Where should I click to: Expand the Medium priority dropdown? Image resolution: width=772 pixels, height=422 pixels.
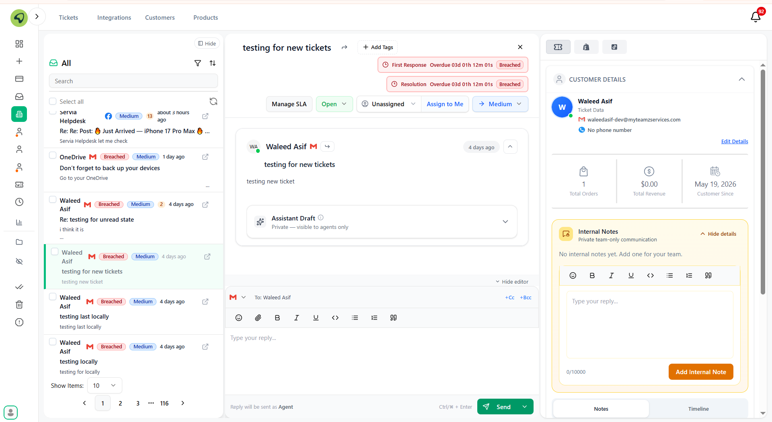point(500,104)
